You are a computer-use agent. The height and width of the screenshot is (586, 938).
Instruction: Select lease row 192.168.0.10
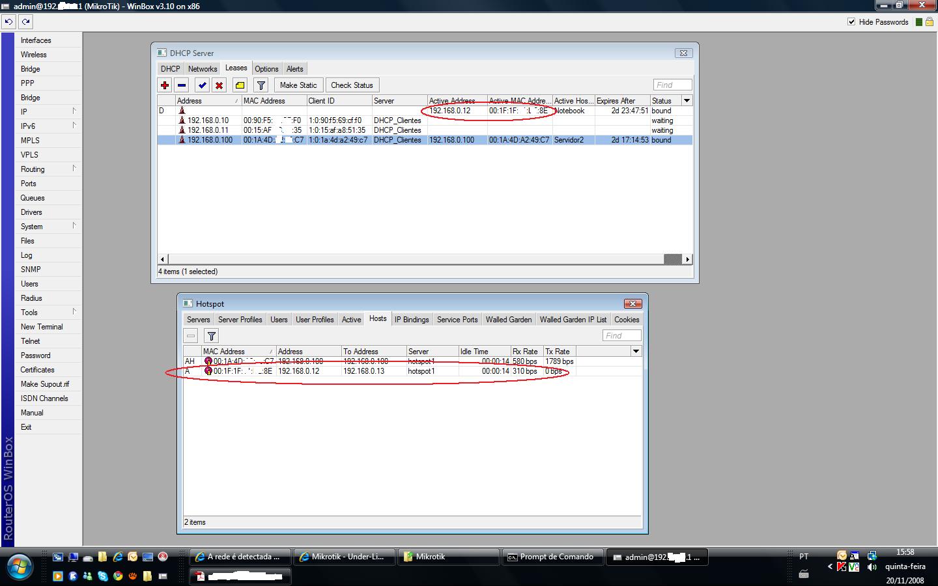(424, 120)
